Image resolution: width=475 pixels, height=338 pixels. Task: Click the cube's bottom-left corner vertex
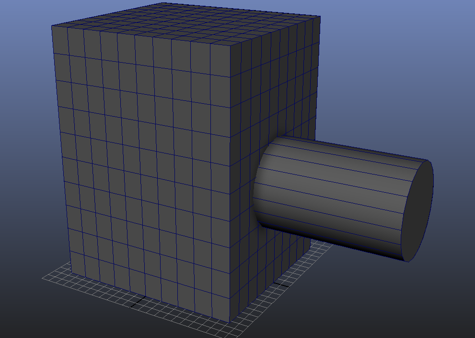71,274
